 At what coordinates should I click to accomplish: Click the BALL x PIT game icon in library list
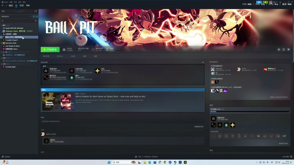pyautogui.click(x=4, y=37)
